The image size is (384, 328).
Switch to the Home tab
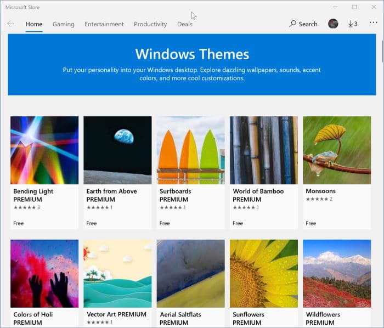(34, 24)
